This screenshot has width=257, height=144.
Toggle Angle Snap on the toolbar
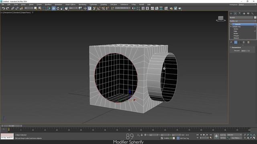pyautogui.click(x=99, y=8)
